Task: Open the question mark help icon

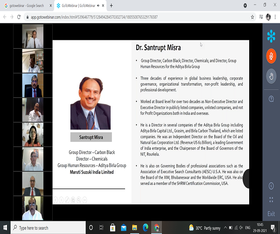Action: pyautogui.click(x=271, y=99)
